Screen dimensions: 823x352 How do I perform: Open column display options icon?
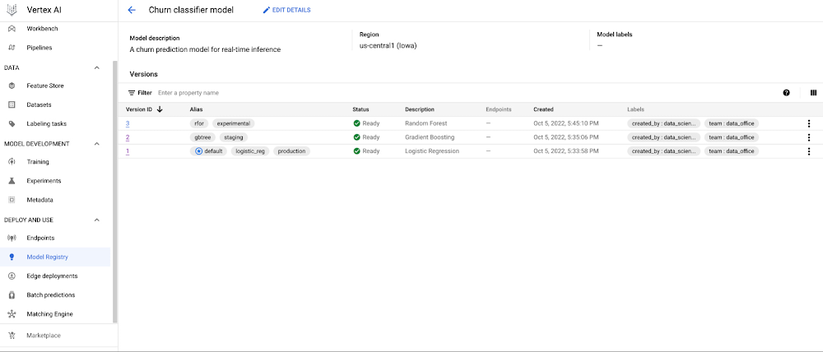[814, 93]
